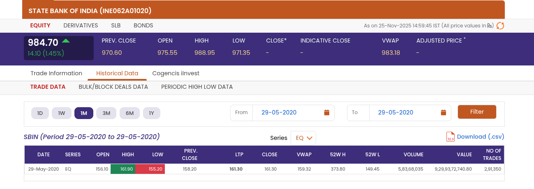The width and height of the screenshot is (534, 189).
Task: Select the 1D period toggle
Action: [40, 113]
